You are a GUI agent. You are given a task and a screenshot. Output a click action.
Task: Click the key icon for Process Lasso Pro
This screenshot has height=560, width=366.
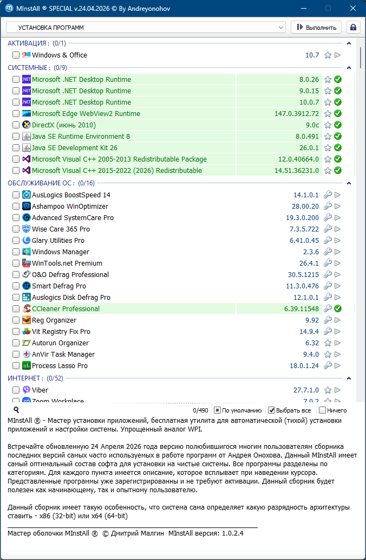(x=328, y=366)
